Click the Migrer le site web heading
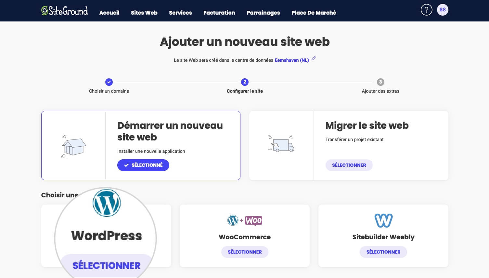489x278 pixels. (x=367, y=126)
